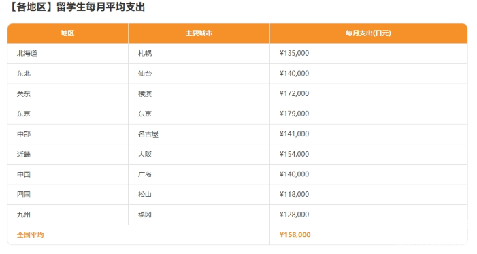Select the 东京 region cell
Viewport: 477px width, 254px height.
[x=67, y=114]
